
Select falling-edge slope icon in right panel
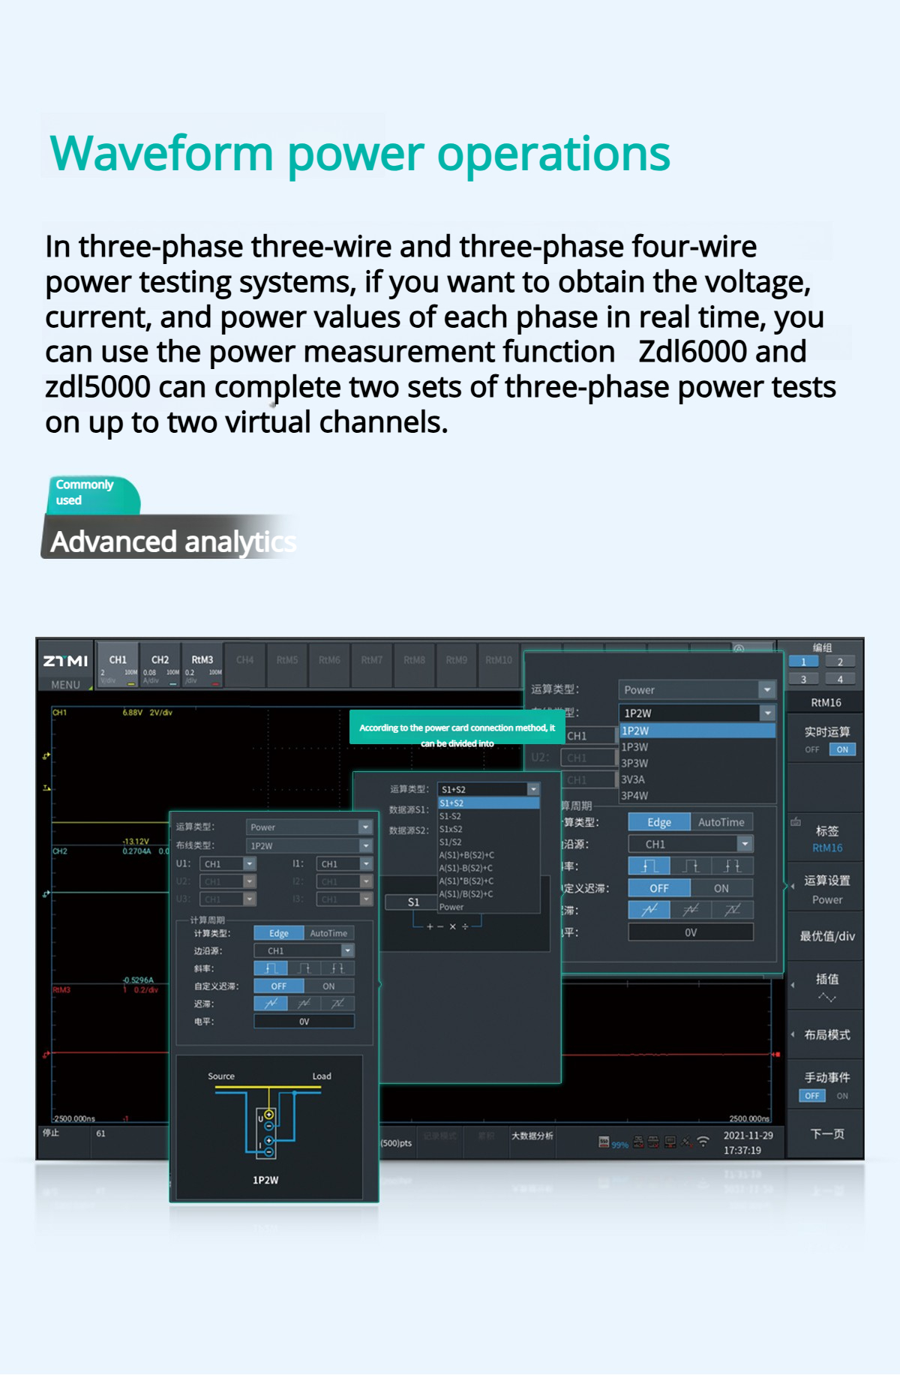(x=691, y=866)
